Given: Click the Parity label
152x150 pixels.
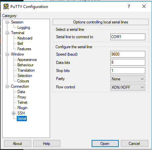Looking at the screenshot, I should pyautogui.click(x=60, y=79).
